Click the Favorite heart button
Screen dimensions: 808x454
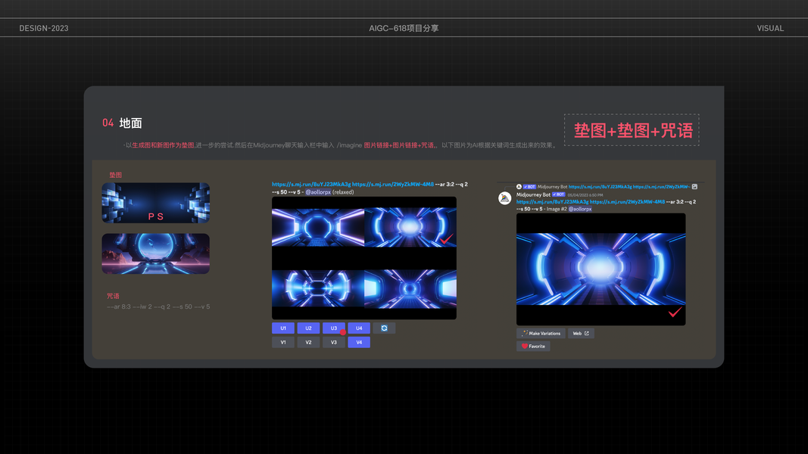tap(533, 347)
